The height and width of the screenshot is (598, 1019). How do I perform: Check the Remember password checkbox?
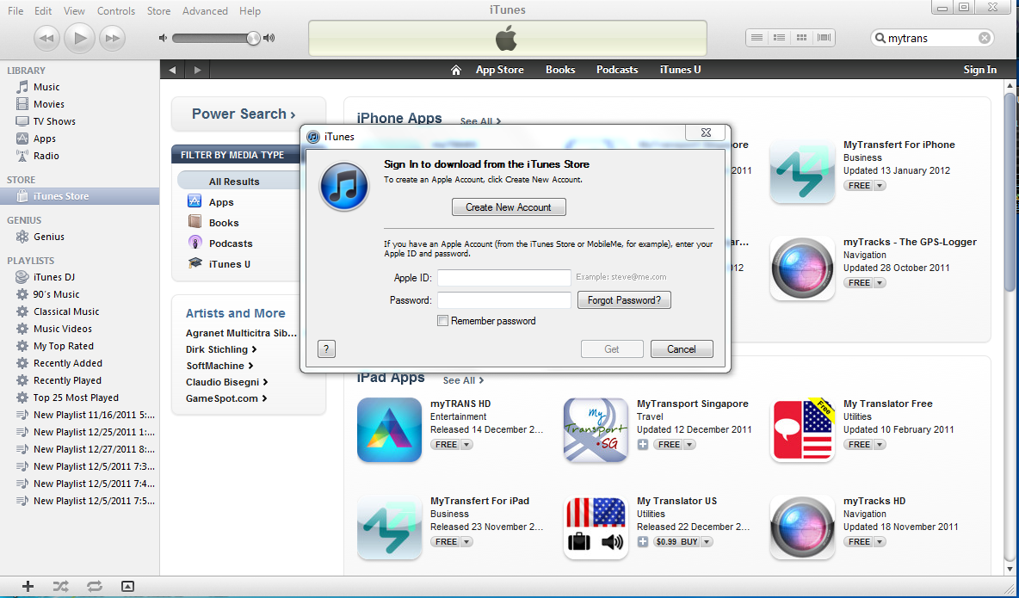click(x=442, y=320)
